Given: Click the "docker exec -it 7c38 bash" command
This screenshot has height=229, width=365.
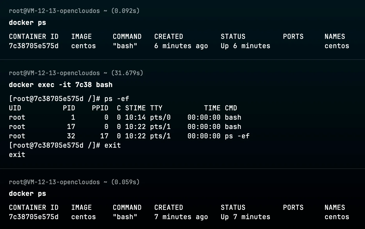Looking at the screenshot, I should coord(60,85).
